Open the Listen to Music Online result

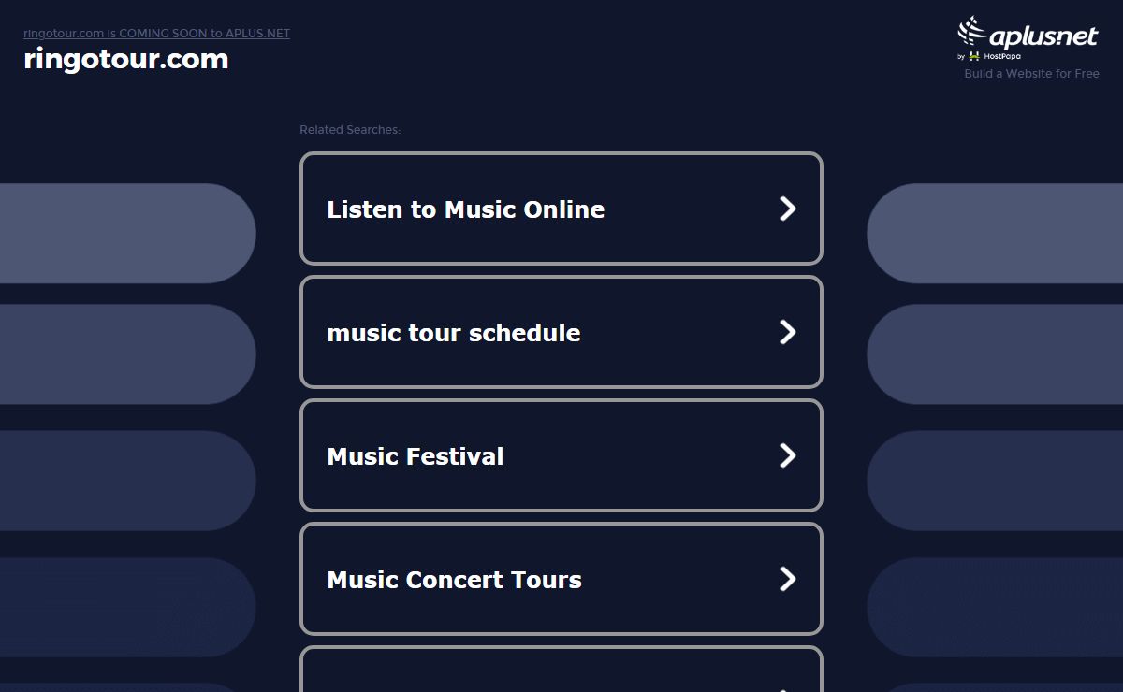click(x=561, y=209)
